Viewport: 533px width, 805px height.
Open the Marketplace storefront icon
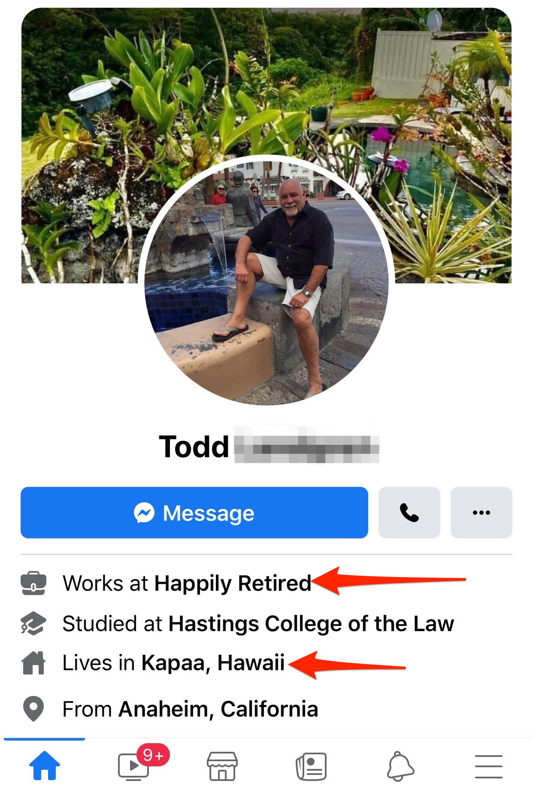tap(222, 766)
